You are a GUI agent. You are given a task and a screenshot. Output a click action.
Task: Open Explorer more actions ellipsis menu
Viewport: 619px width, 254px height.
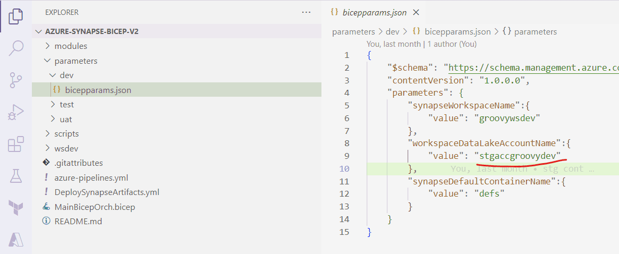pos(306,12)
